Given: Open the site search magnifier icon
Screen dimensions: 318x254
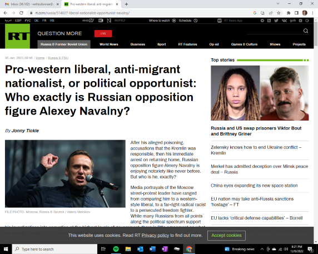Looking at the screenshot, I should coord(306,31).
